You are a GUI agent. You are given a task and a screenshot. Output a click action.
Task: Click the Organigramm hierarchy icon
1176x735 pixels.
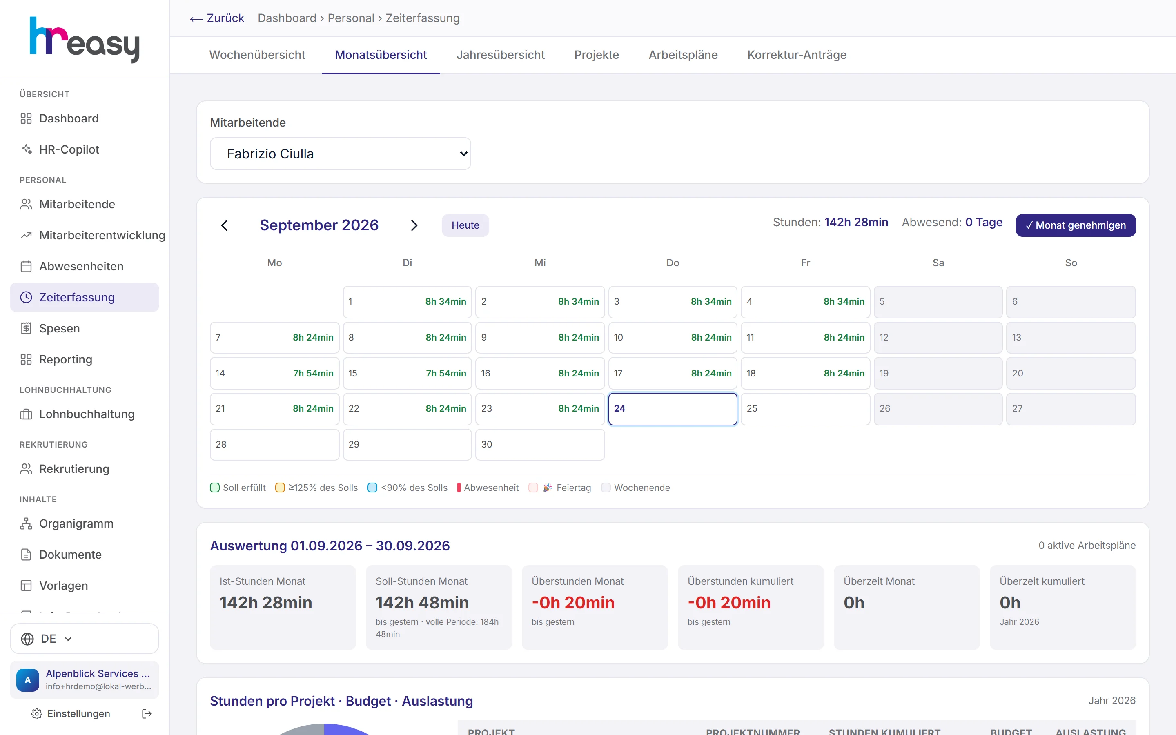click(26, 523)
